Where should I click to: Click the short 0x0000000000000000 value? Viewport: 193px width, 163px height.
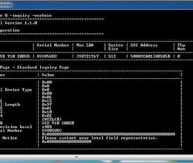(x=67, y=142)
